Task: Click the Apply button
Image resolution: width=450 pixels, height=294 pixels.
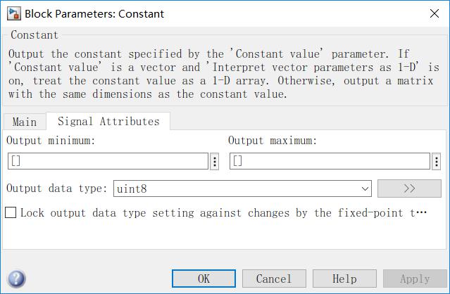Action: pos(415,279)
